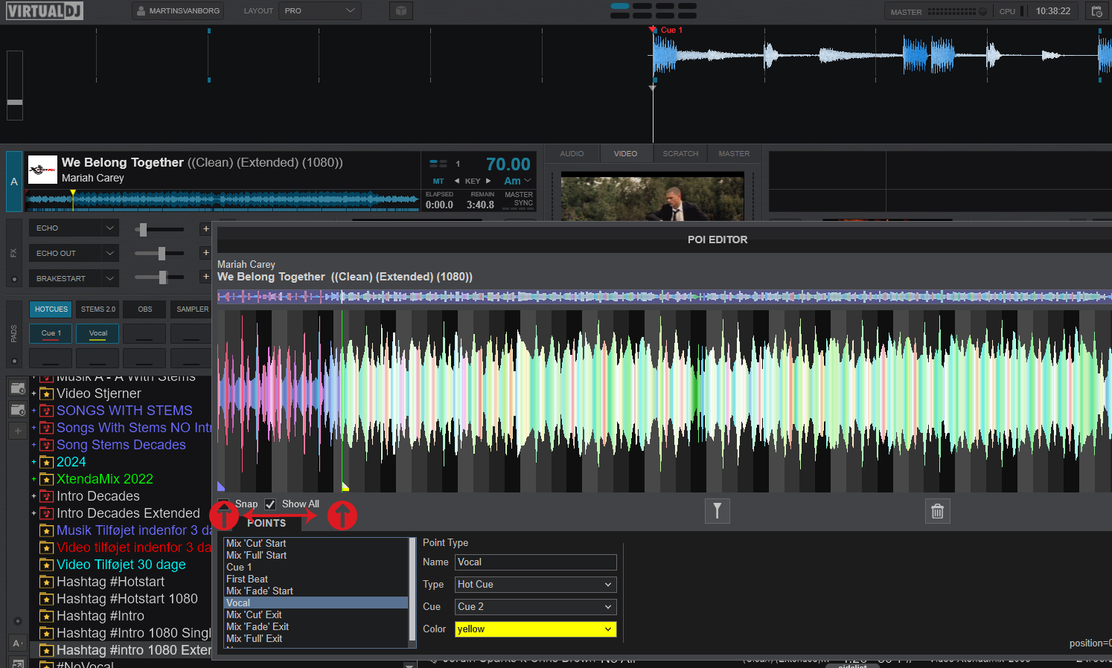The height and width of the screenshot is (668, 1112).
Task: Open the ECHO OUT effect dropdown
Action: [74, 254]
